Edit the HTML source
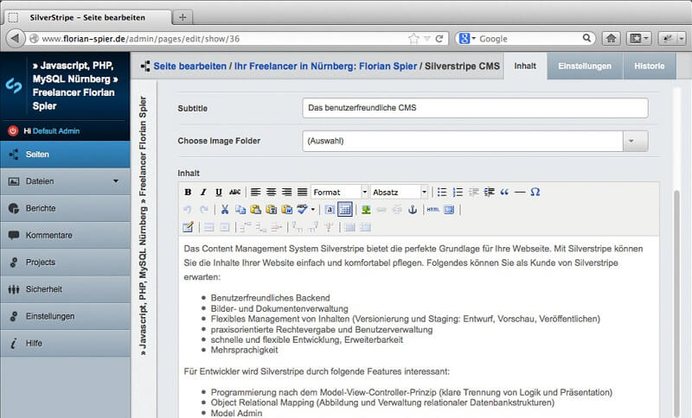The height and width of the screenshot is (418, 692). [433, 210]
